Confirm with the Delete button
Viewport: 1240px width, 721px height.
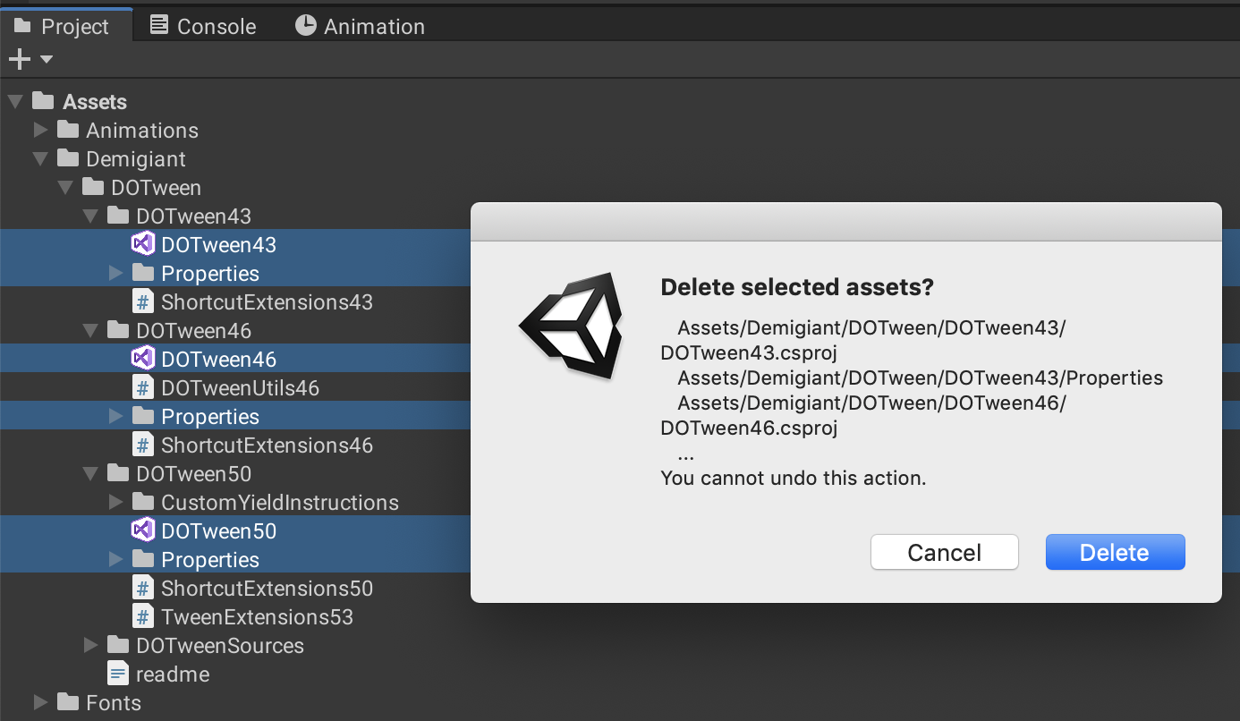[x=1115, y=552]
